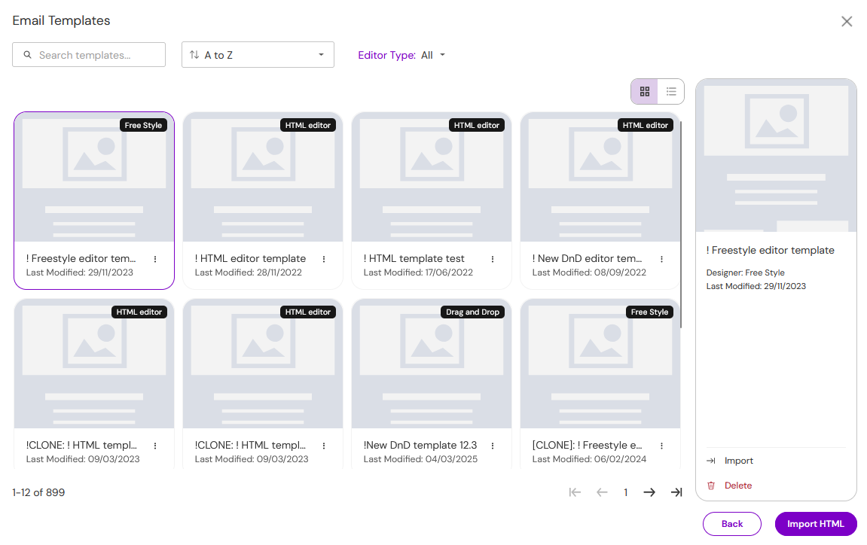
Task: Select the '! HTML editor template' thumbnail
Action: coord(263,178)
